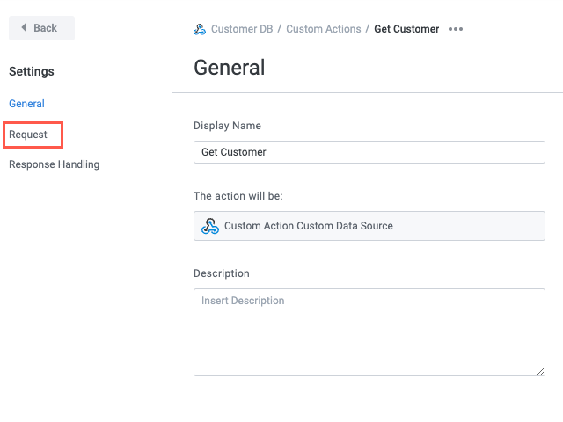Click the Description textarea resize handle
This screenshot has width=563, height=422.
tap(540, 371)
